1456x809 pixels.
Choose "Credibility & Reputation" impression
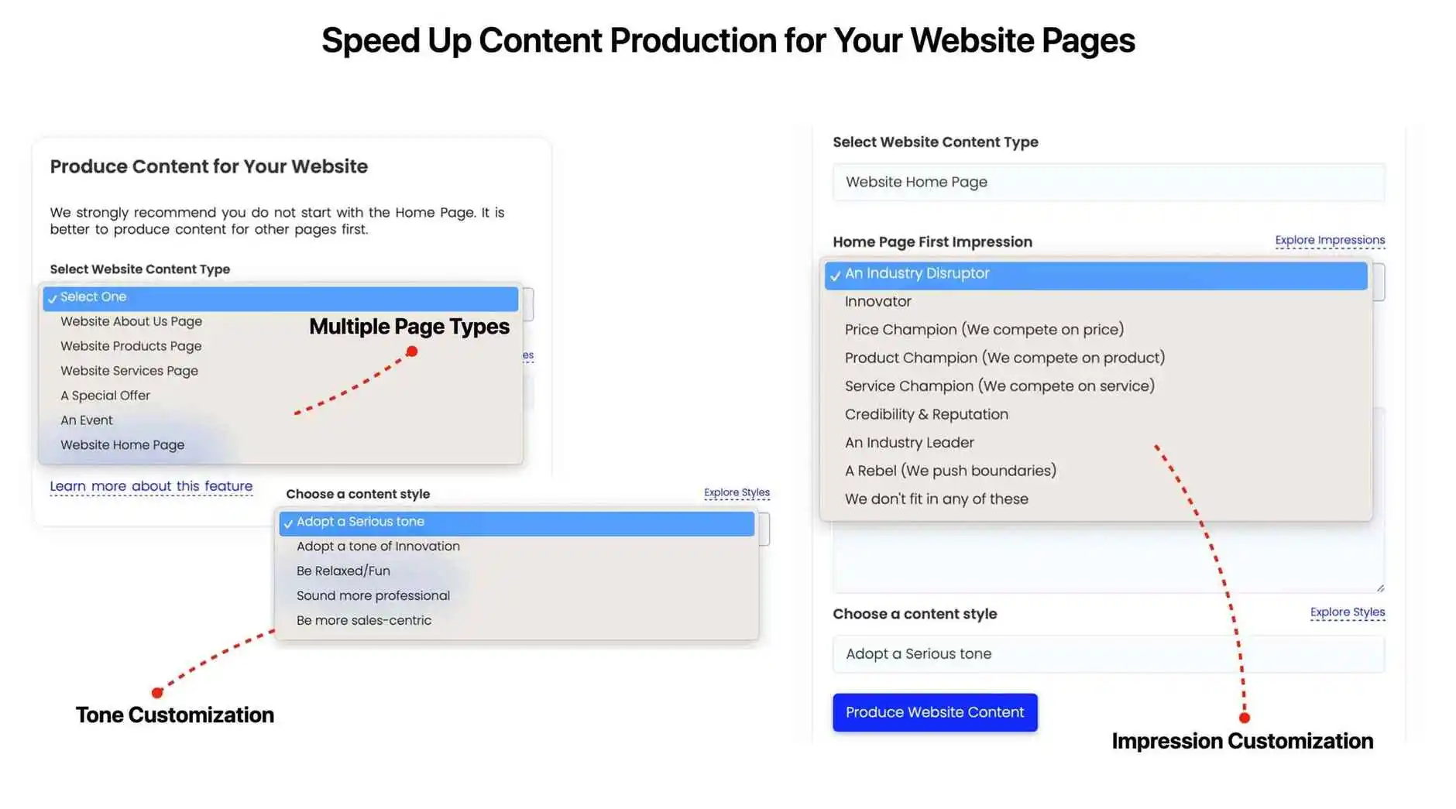(926, 414)
